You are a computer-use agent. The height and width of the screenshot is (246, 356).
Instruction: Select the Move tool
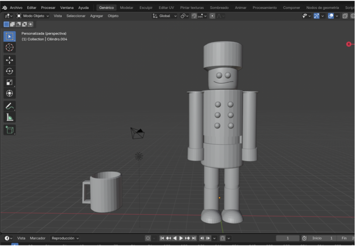tap(9, 60)
